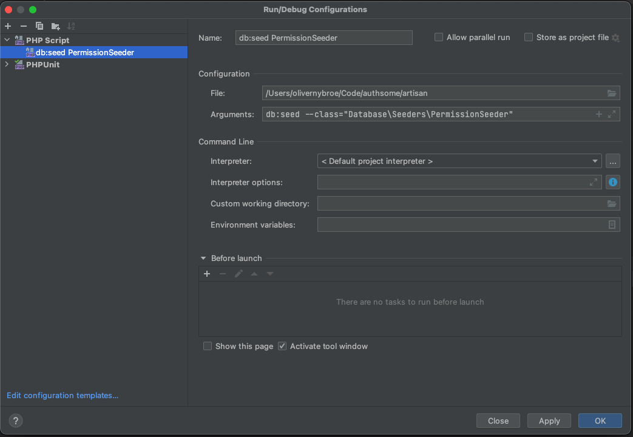Add a new run configuration
This screenshot has width=633, height=437.
click(x=7, y=25)
